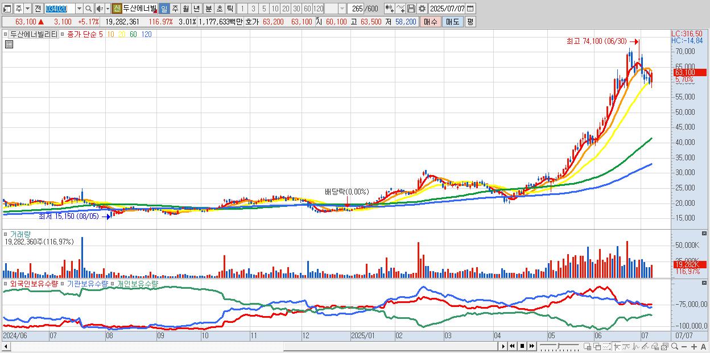The height and width of the screenshot is (353, 710).
Task: Select the 1 interval button
Action: coord(242,9)
